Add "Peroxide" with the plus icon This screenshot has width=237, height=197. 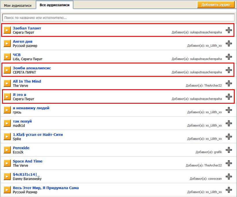coord(229,150)
